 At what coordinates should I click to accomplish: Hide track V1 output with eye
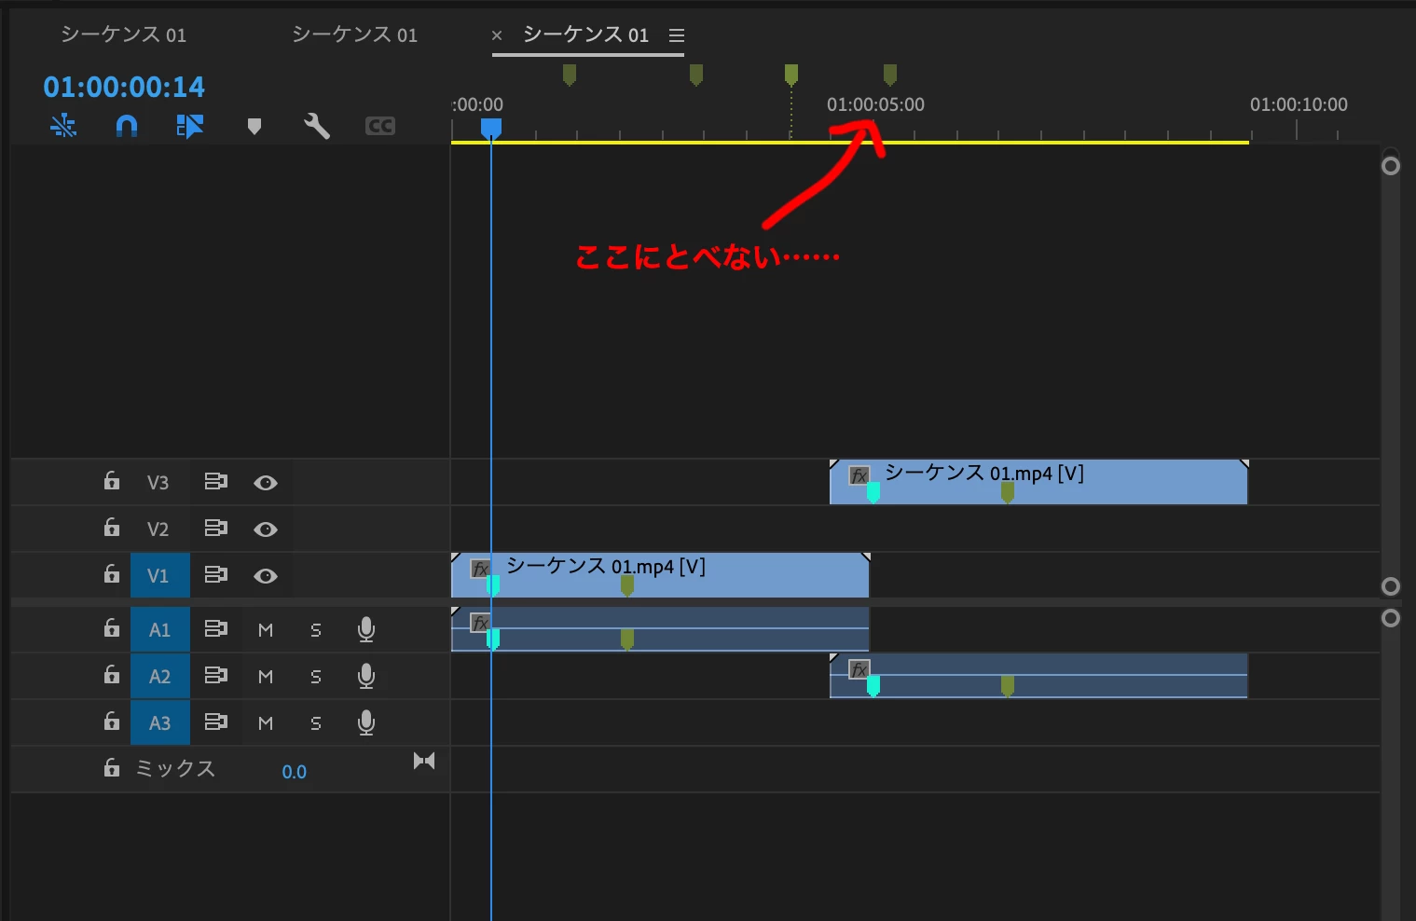click(x=266, y=576)
